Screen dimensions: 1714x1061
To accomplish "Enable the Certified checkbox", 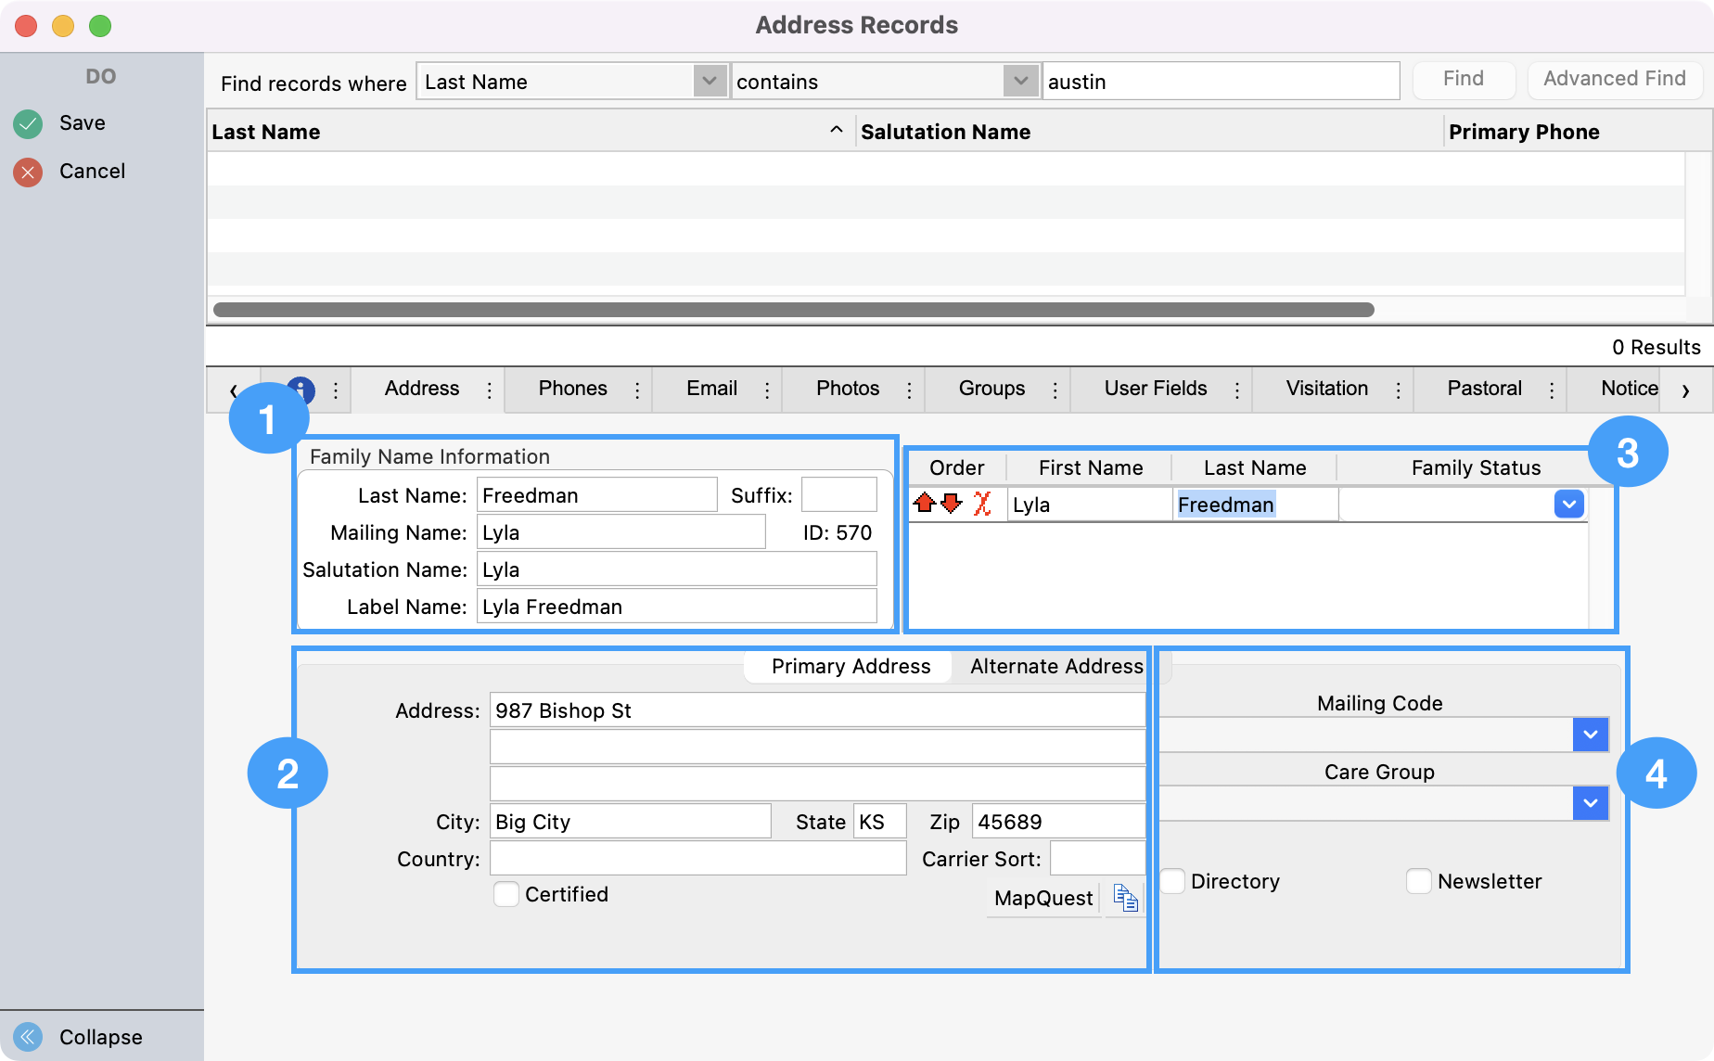I will [x=506, y=894].
